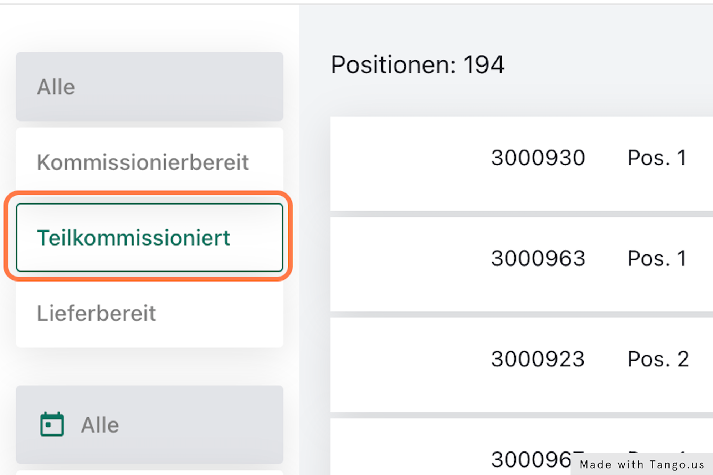Image resolution: width=713 pixels, height=475 pixels.
Task: Open order number 3000923
Action: [x=538, y=358]
